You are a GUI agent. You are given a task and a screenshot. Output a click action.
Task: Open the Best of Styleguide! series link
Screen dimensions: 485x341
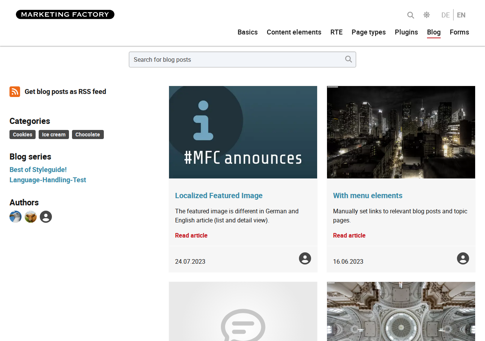tap(38, 170)
